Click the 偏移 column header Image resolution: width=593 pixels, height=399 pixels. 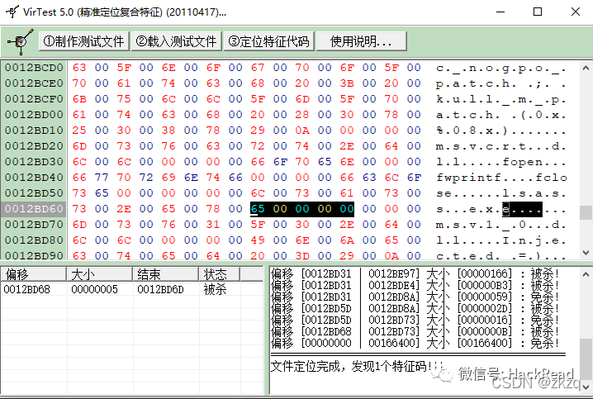click(34, 274)
